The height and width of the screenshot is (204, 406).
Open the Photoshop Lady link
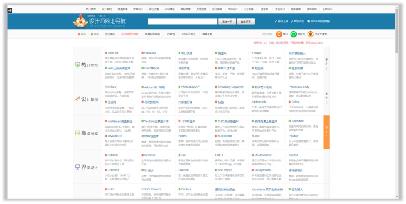[x=299, y=87]
